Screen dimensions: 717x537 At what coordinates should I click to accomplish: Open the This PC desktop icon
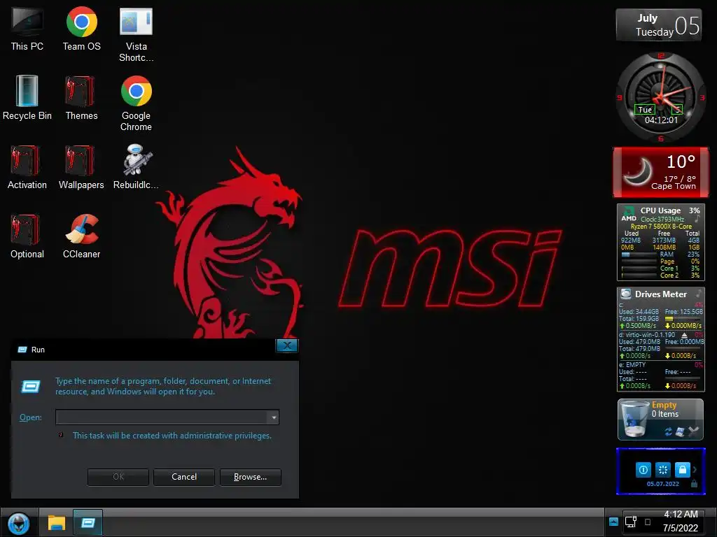coord(27,28)
